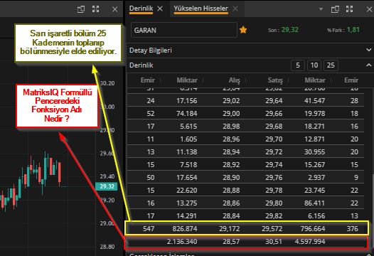
Task: Maximize the chart panel with fullscreen icon
Action: point(96,9)
